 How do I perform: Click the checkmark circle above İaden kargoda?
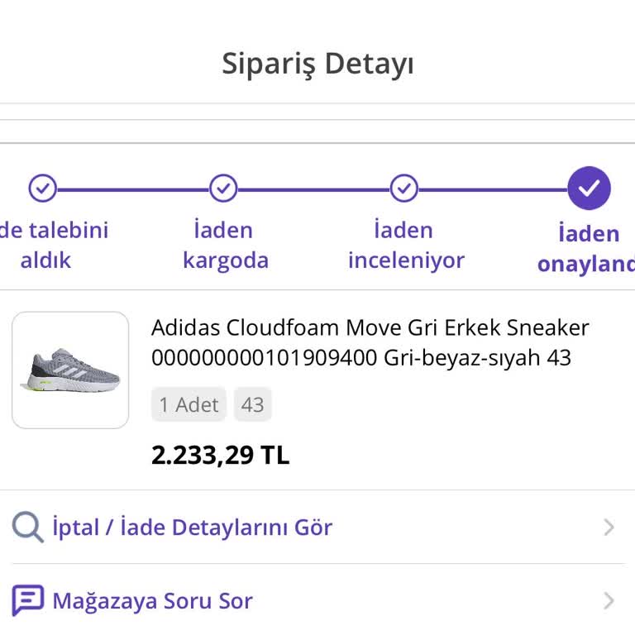223,189
